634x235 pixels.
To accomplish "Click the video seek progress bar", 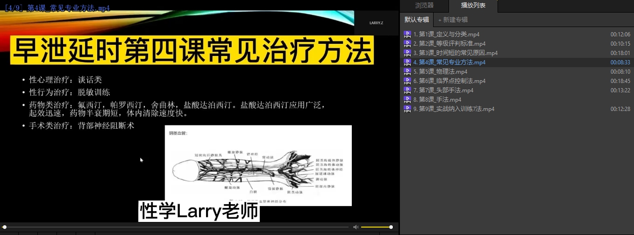I will (x=178, y=227).
